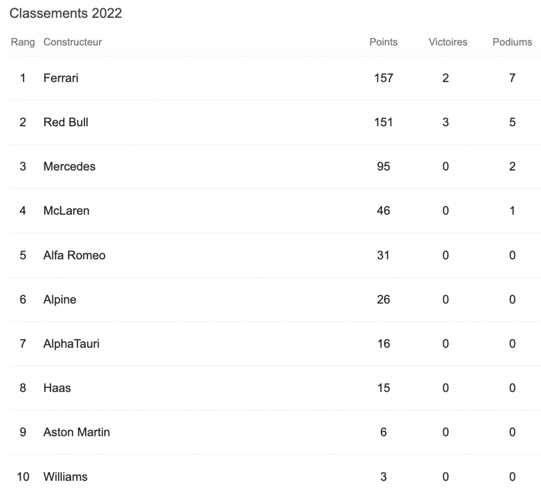541x494 pixels.
Task: Click Red Bull's 3 victories cell
Action: point(445,123)
